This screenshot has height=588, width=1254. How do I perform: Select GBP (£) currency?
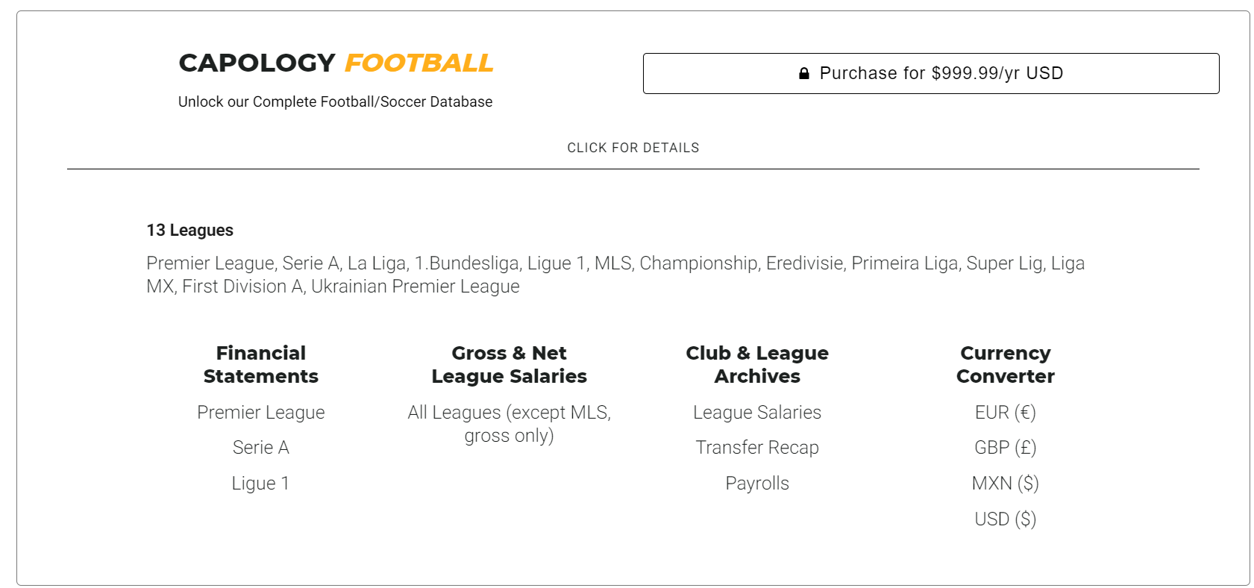coord(1005,448)
